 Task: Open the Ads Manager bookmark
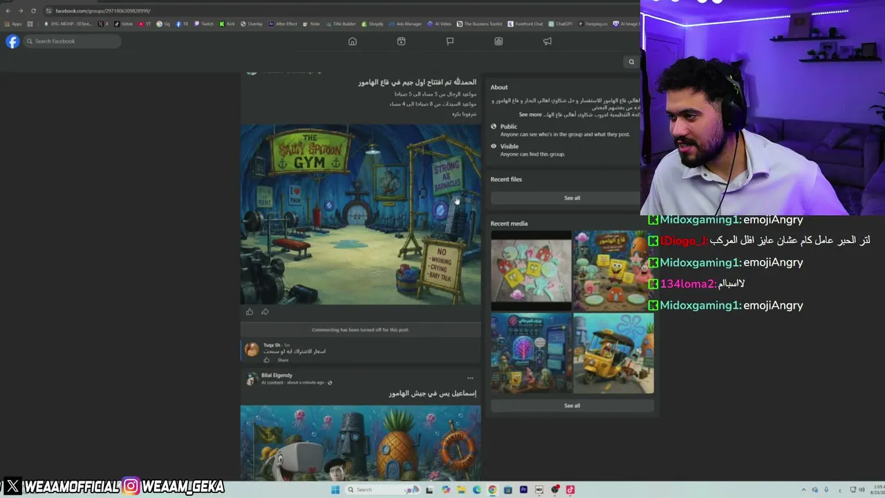[x=405, y=24]
